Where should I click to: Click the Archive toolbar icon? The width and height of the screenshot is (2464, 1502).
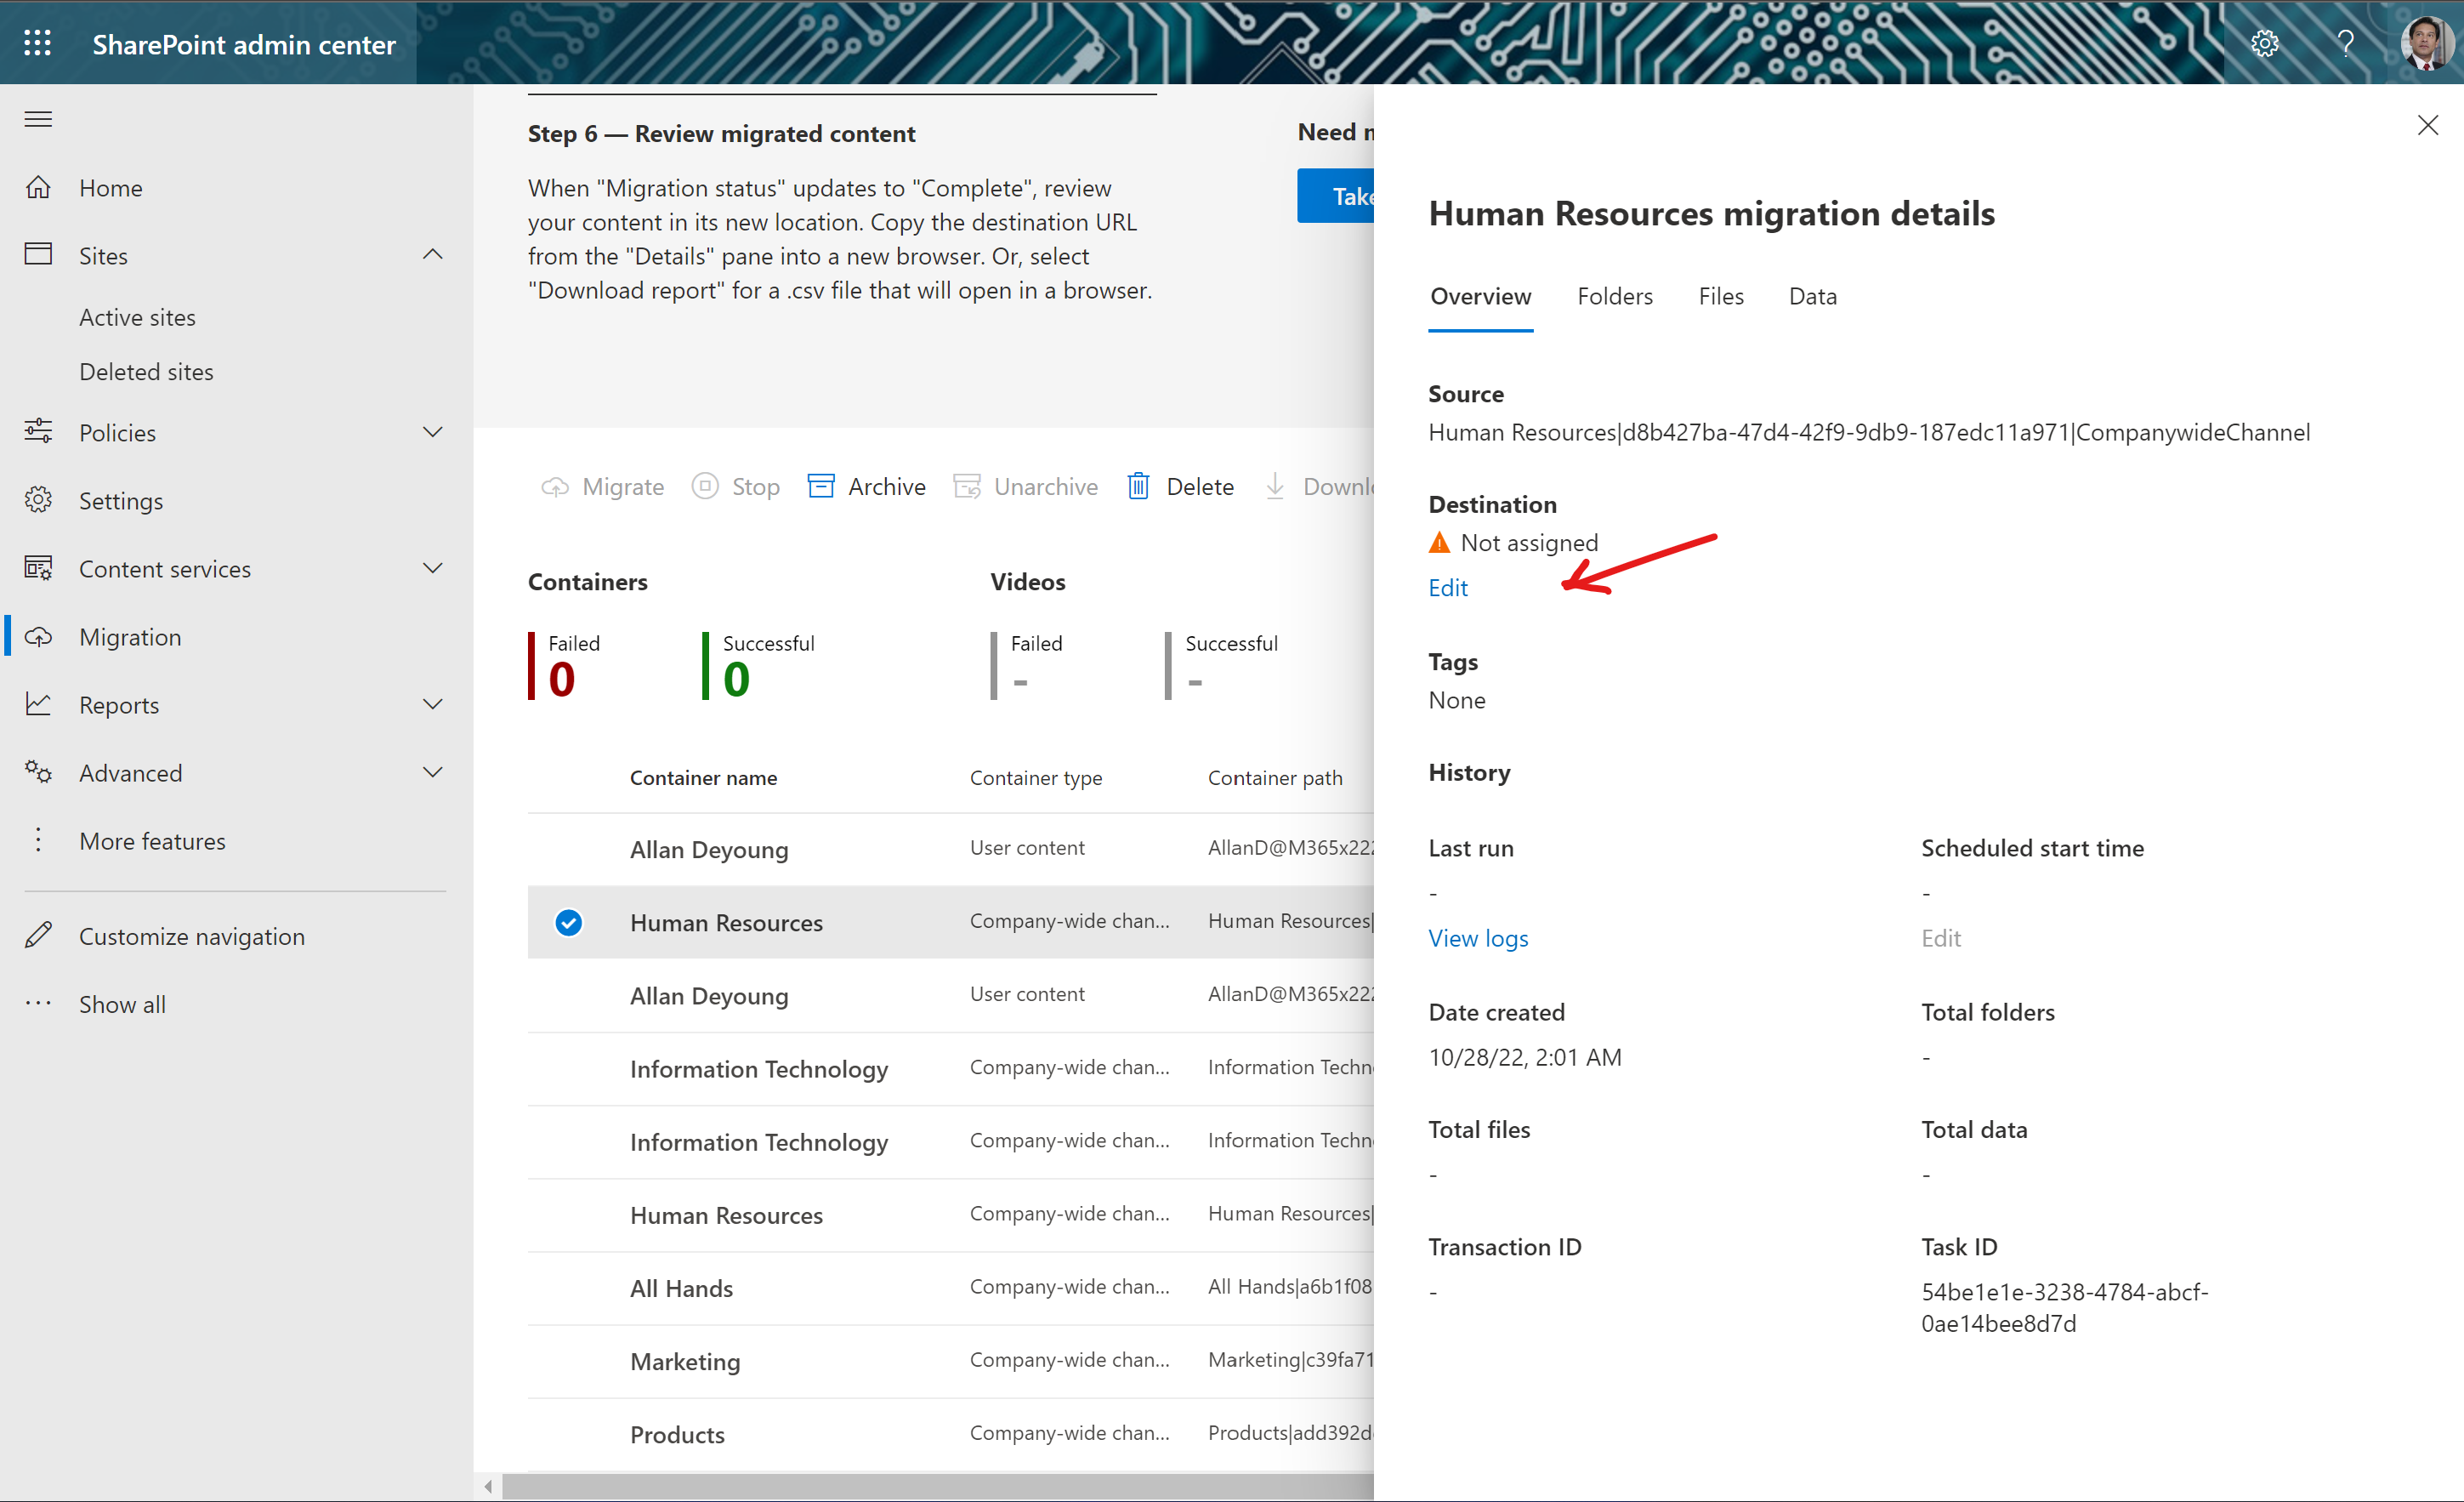[x=821, y=487]
